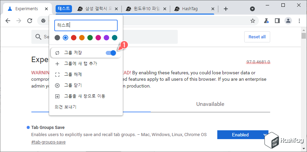Click the Reset all button
The image size is (307, 152).
[x=257, y=37]
